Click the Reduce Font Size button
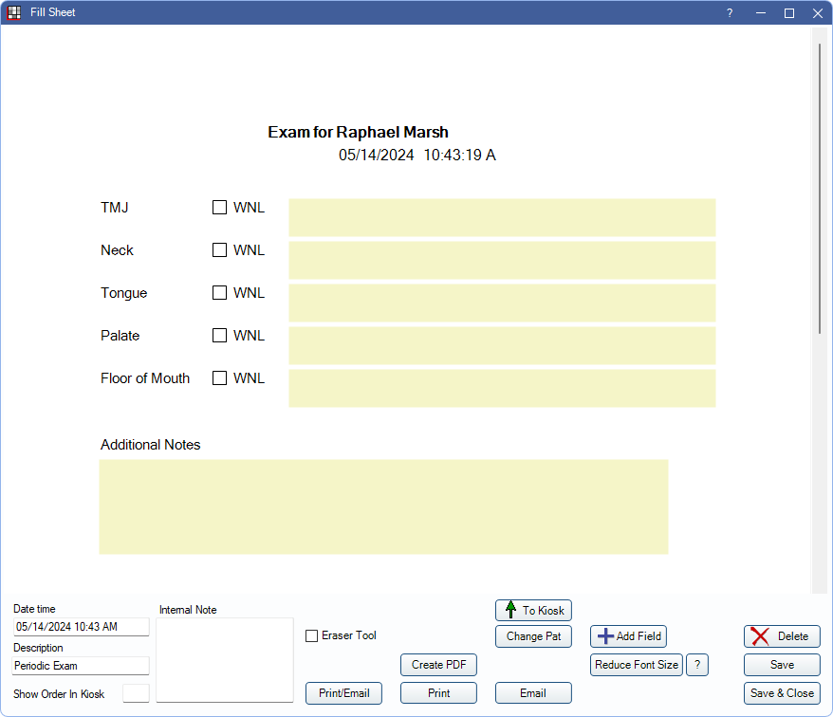This screenshot has width=833, height=717. 636,665
